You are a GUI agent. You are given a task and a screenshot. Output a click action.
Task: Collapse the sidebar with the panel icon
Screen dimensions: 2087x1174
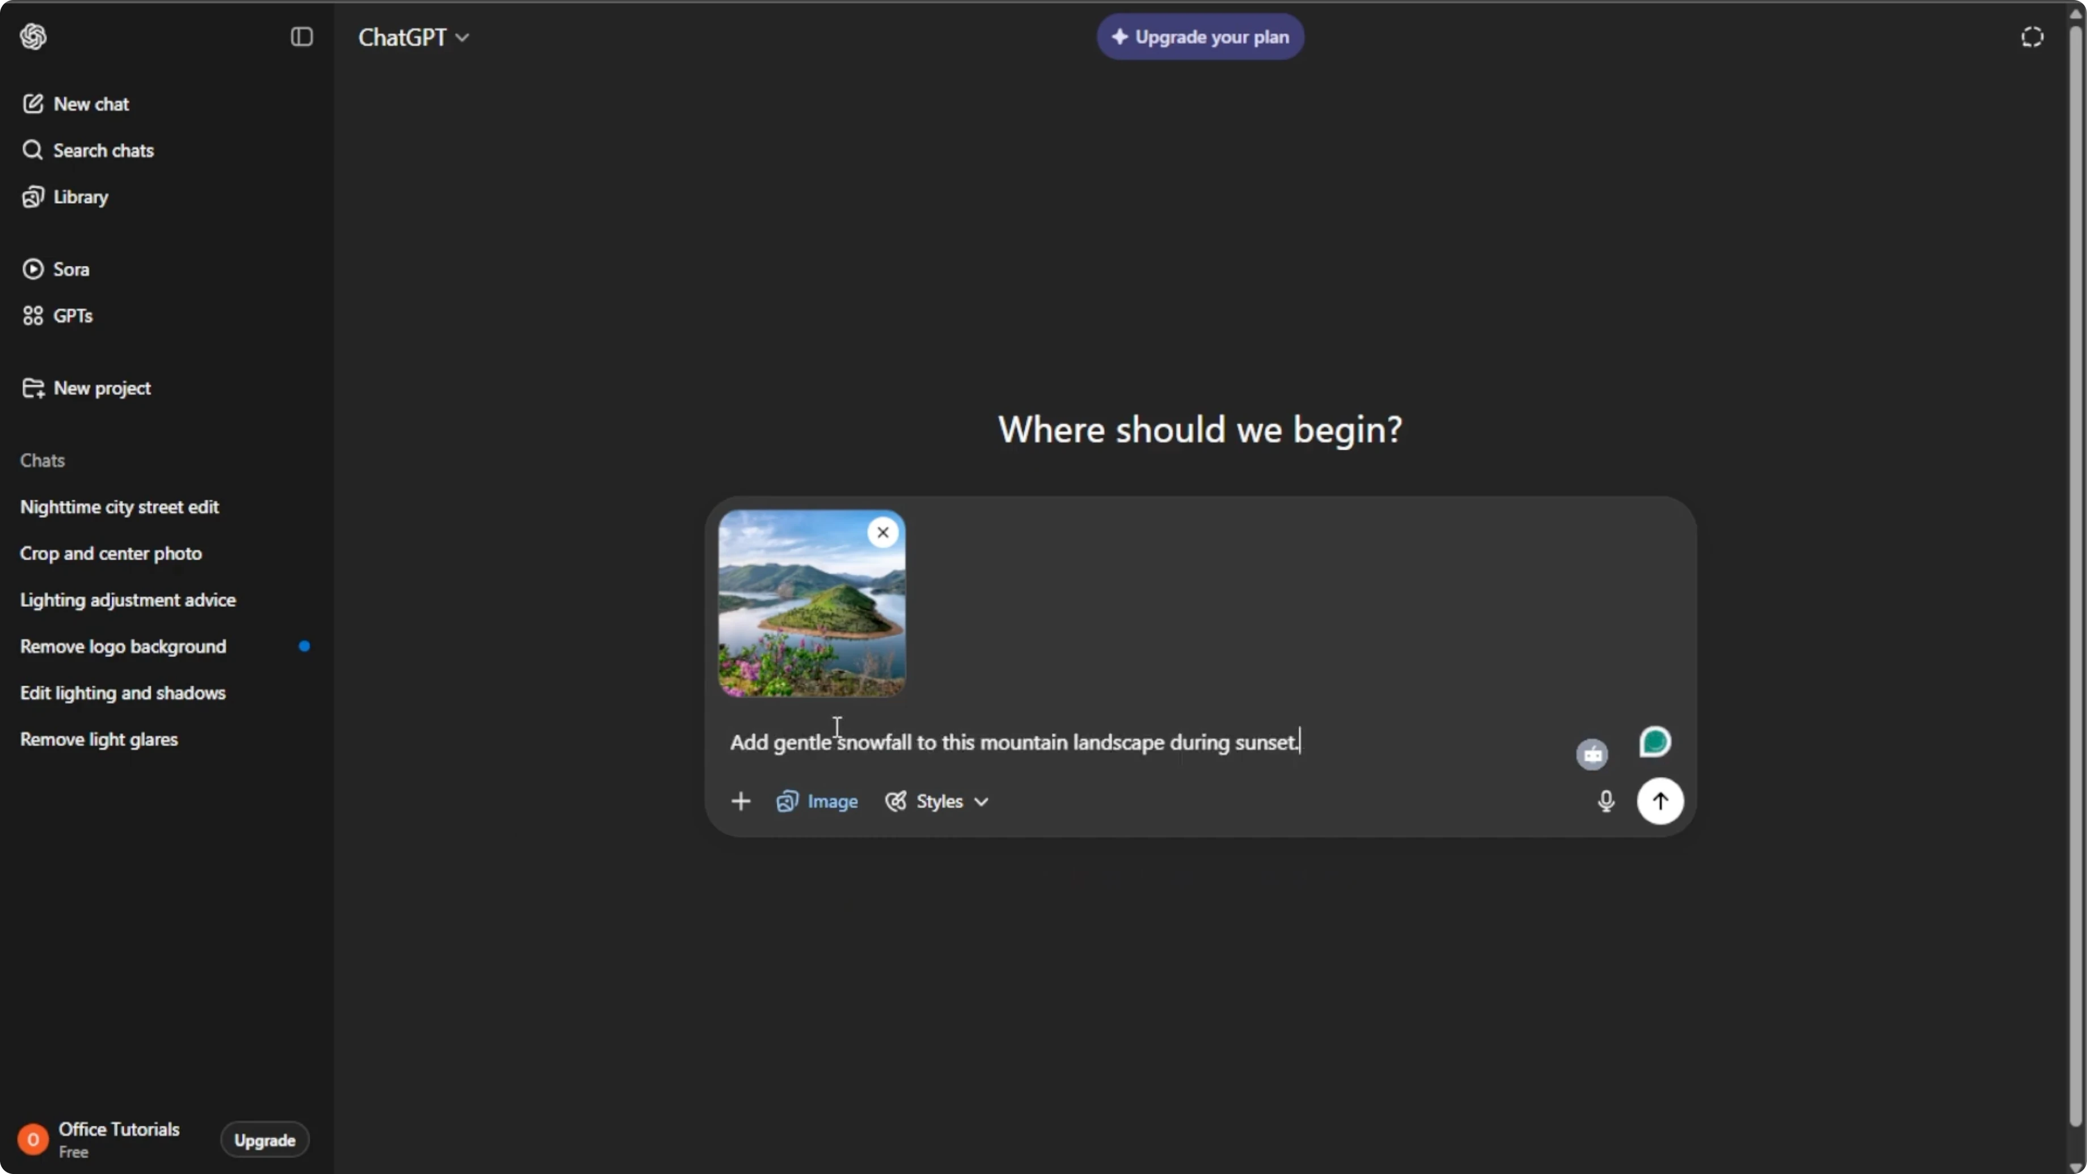pos(301,36)
